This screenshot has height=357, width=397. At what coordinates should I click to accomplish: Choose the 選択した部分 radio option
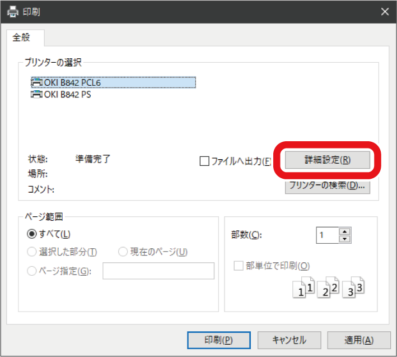coord(32,252)
